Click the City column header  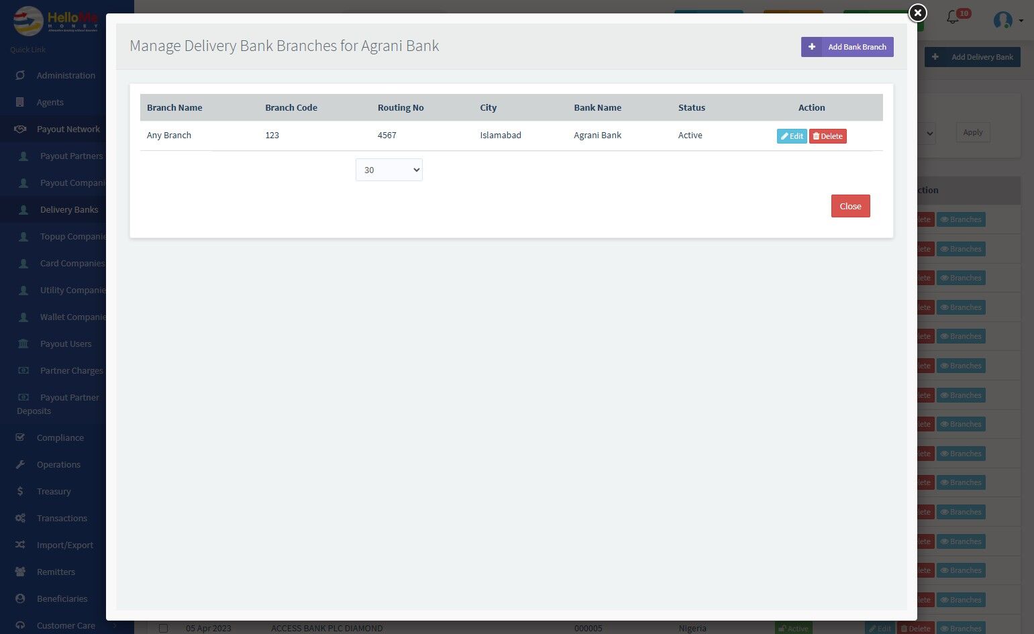(x=488, y=107)
